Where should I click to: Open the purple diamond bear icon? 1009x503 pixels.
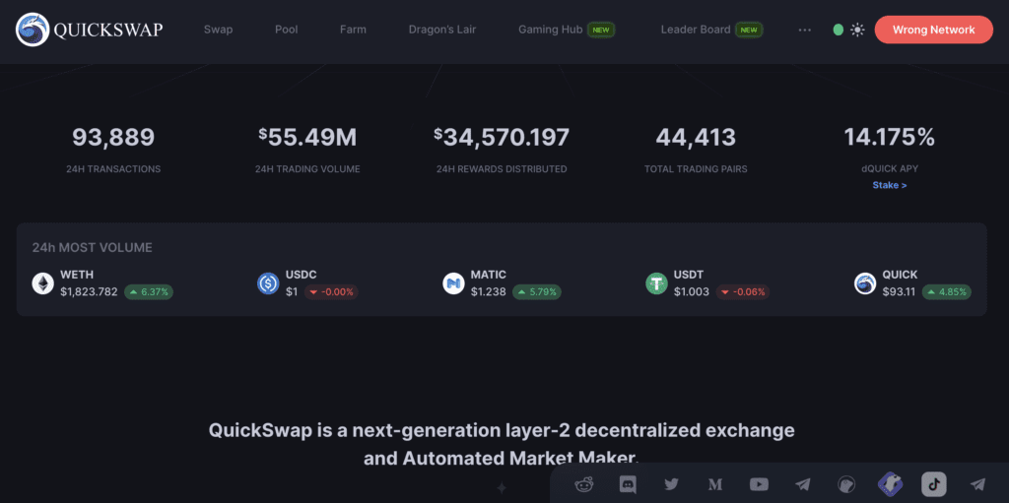coord(890,483)
